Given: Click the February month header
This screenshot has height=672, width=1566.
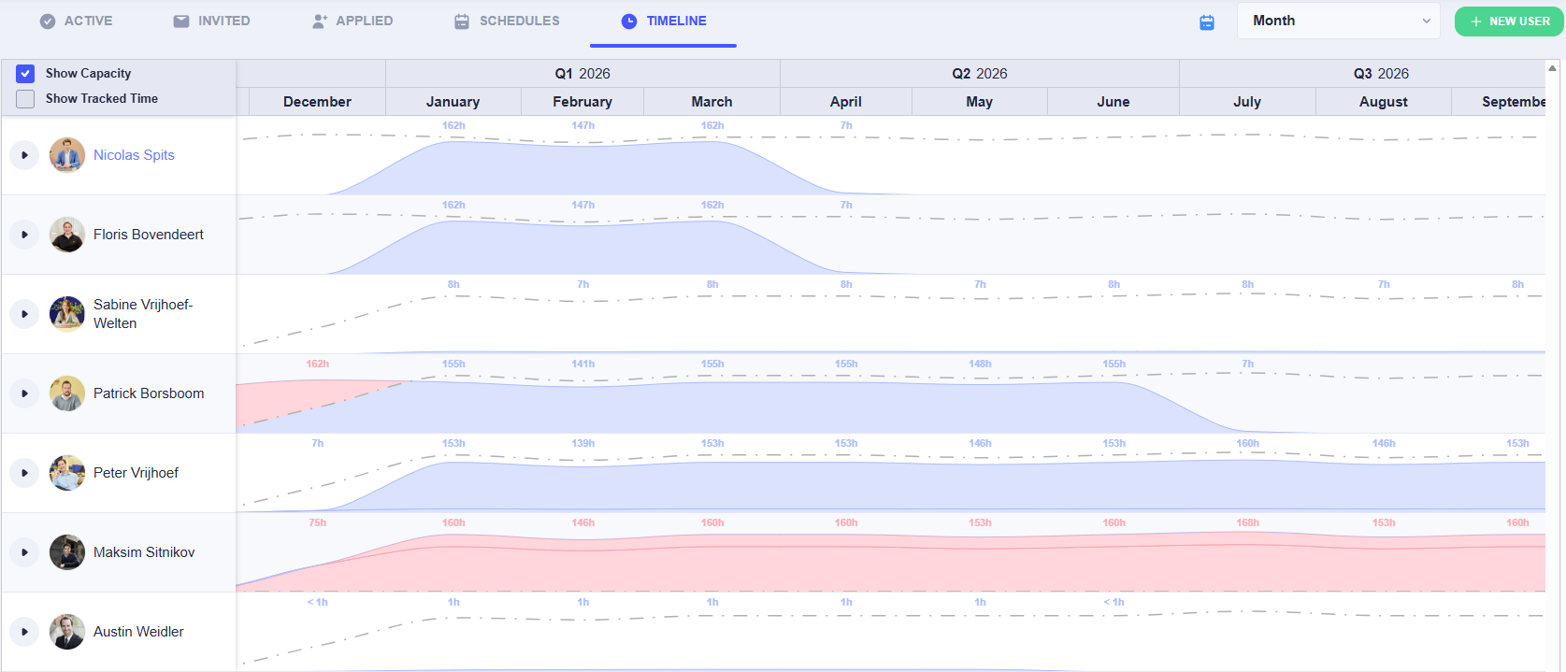Looking at the screenshot, I should (582, 102).
